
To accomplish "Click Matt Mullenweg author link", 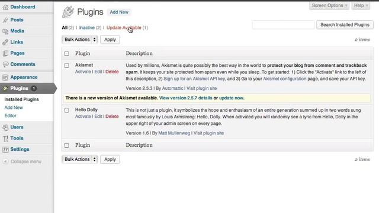I will click(174, 133).
